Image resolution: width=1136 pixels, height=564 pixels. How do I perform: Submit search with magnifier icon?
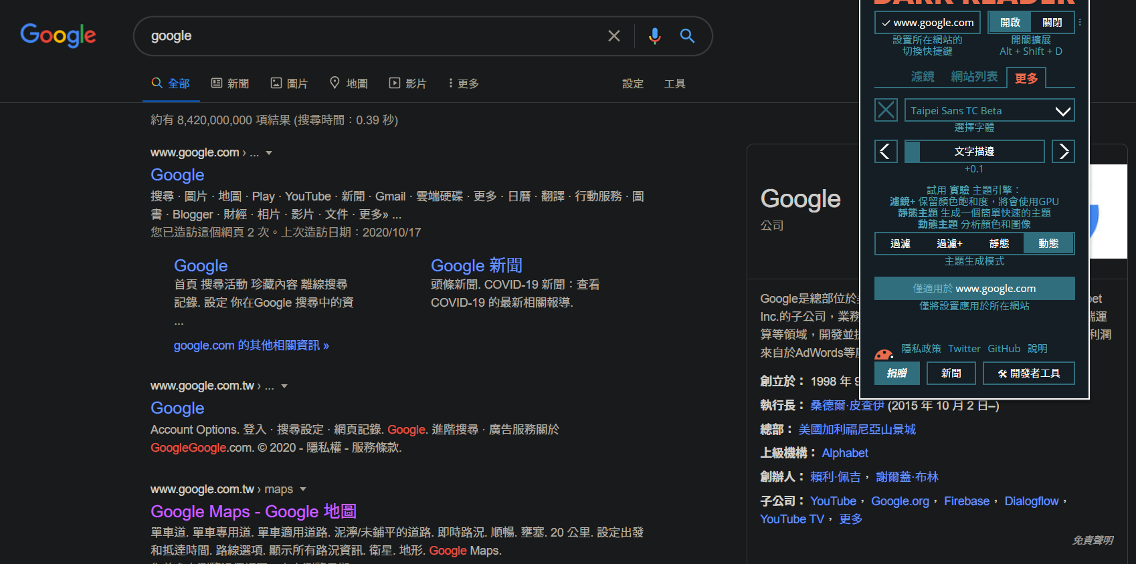coord(687,36)
